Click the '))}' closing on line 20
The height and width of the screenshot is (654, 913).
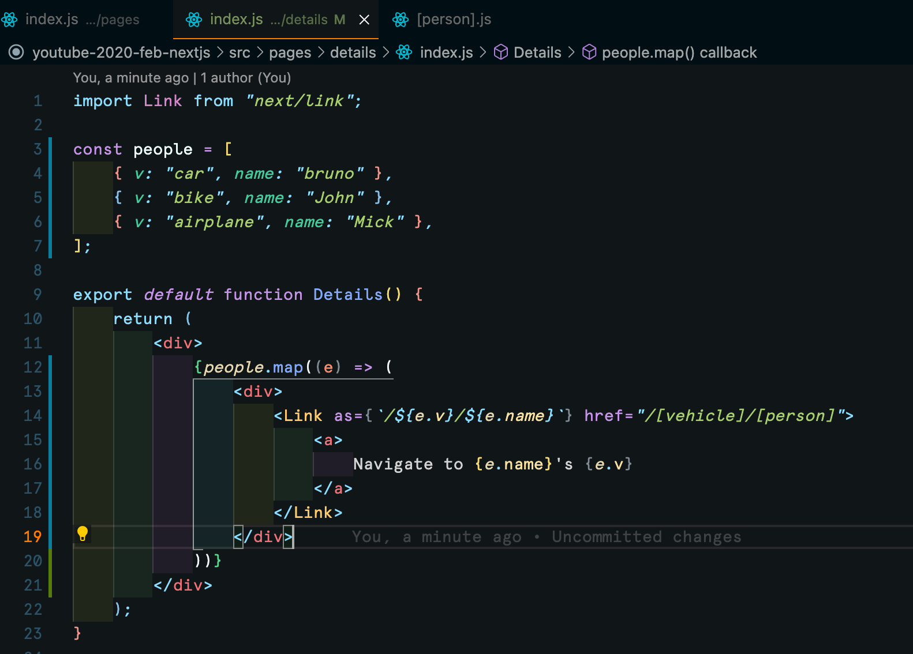pyautogui.click(x=208, y=561)
